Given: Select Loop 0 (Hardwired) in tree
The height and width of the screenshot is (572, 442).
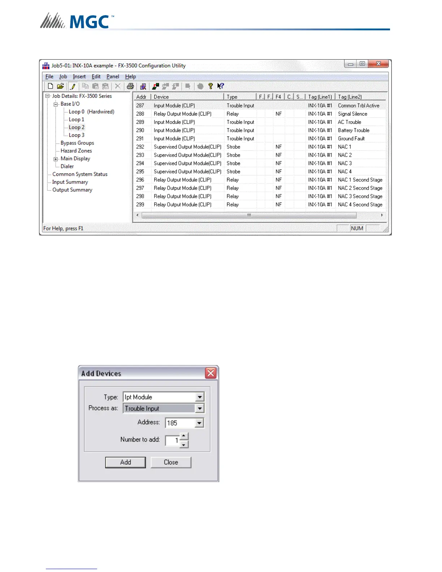Looking at the screenshot, I should pos(91,112).
